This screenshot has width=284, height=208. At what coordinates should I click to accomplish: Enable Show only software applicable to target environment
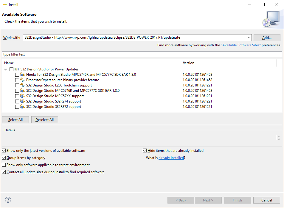[4, 165]
